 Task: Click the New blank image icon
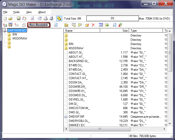(x=5, y=18)
